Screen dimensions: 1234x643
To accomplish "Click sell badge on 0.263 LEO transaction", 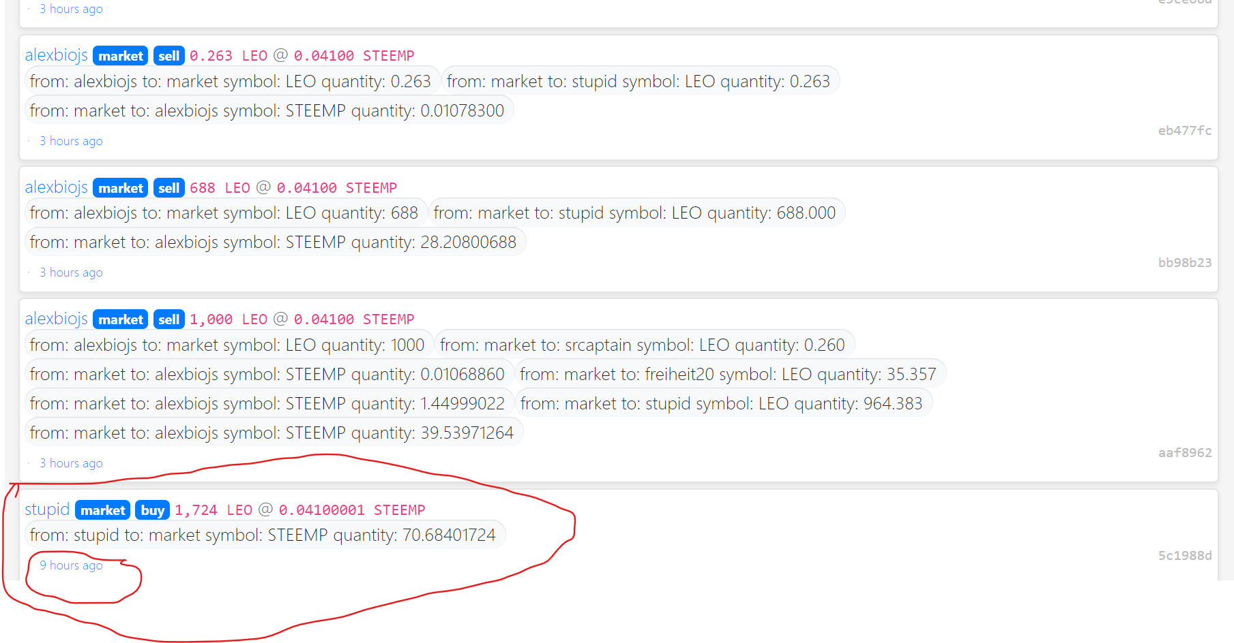I will coord(168,56).
